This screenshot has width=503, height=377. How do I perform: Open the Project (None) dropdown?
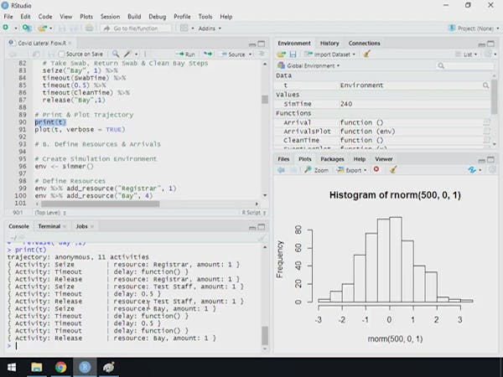pyautogui.click(x=474, y=28)
